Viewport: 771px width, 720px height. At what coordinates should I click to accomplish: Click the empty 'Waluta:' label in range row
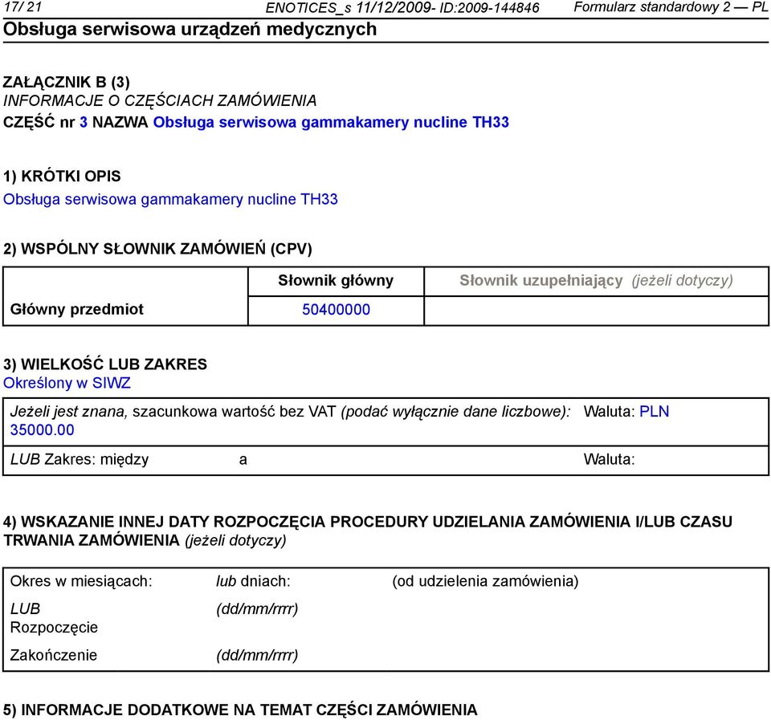coord(609,459)
